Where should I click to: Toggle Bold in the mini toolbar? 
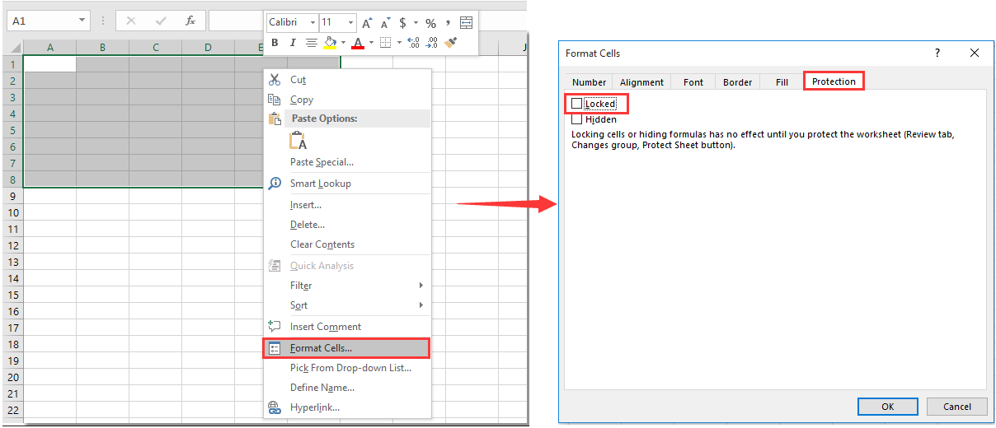pos(275,43)
